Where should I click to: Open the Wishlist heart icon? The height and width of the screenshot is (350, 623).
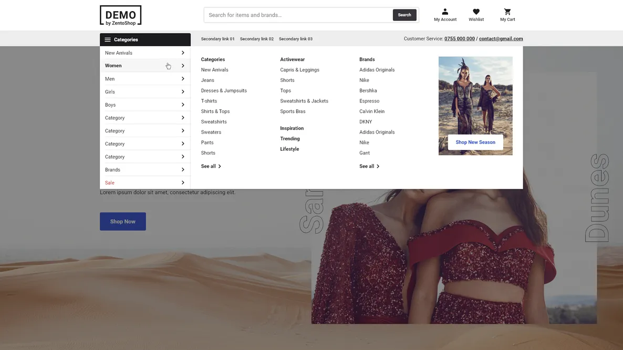[476, 12]
